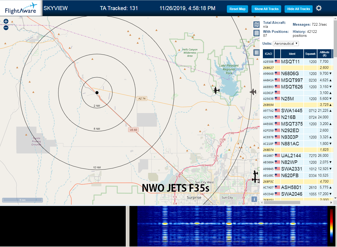Screen dimensions: 337x247
Task: Select gray aircraft east of Lake Pleasant
Action: [x=253, y=92]
